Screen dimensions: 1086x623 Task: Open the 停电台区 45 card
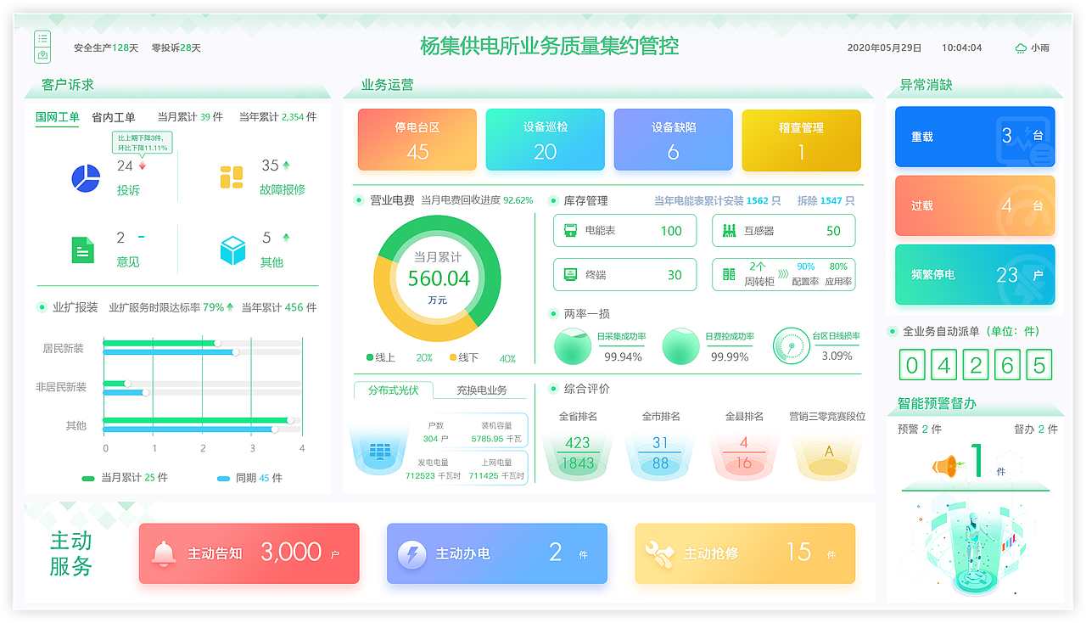click(x=417, y=140)
